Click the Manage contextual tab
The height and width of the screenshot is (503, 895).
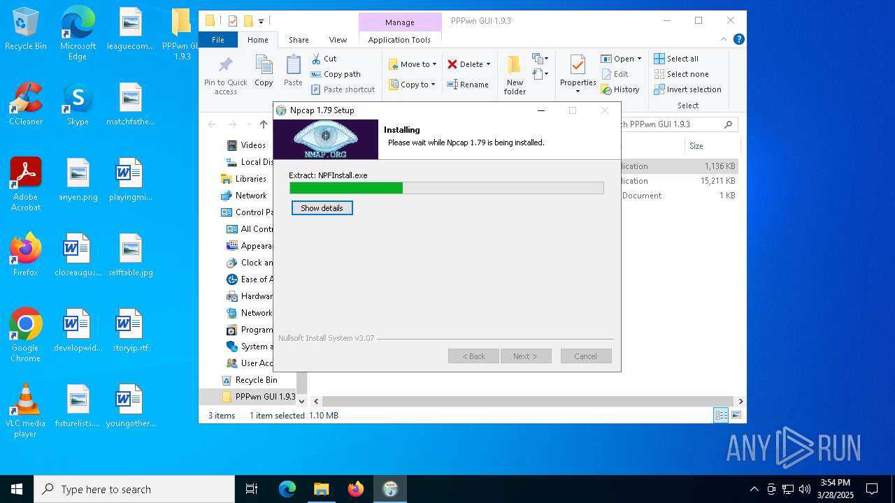pyautogui.click(x=400, y=22)
